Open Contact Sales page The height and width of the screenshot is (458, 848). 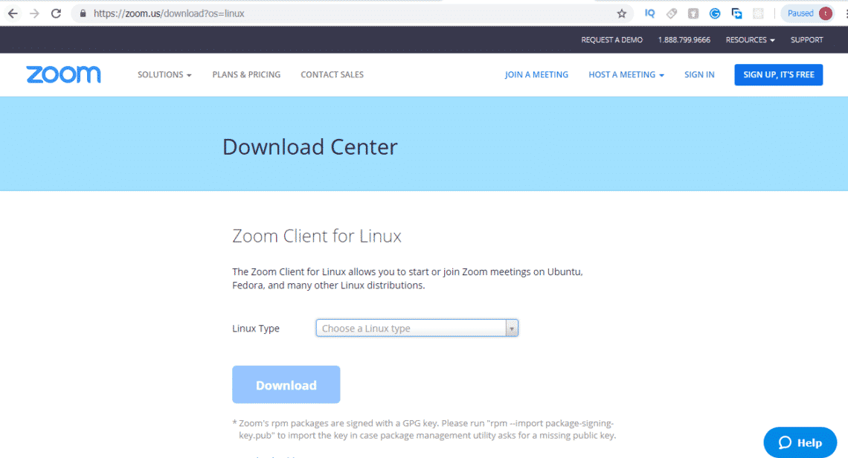pyautogui.click(x=332, y=74)
